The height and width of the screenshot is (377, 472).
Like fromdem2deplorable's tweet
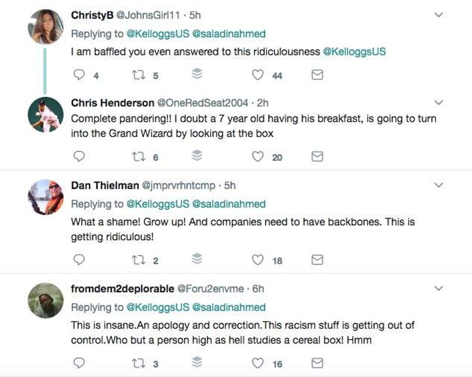tap(258, 363)
